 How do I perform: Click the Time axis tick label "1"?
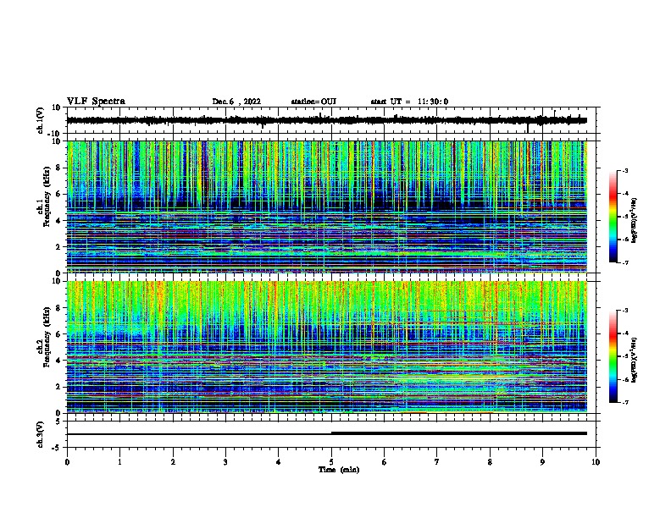[x=119, y=462]
